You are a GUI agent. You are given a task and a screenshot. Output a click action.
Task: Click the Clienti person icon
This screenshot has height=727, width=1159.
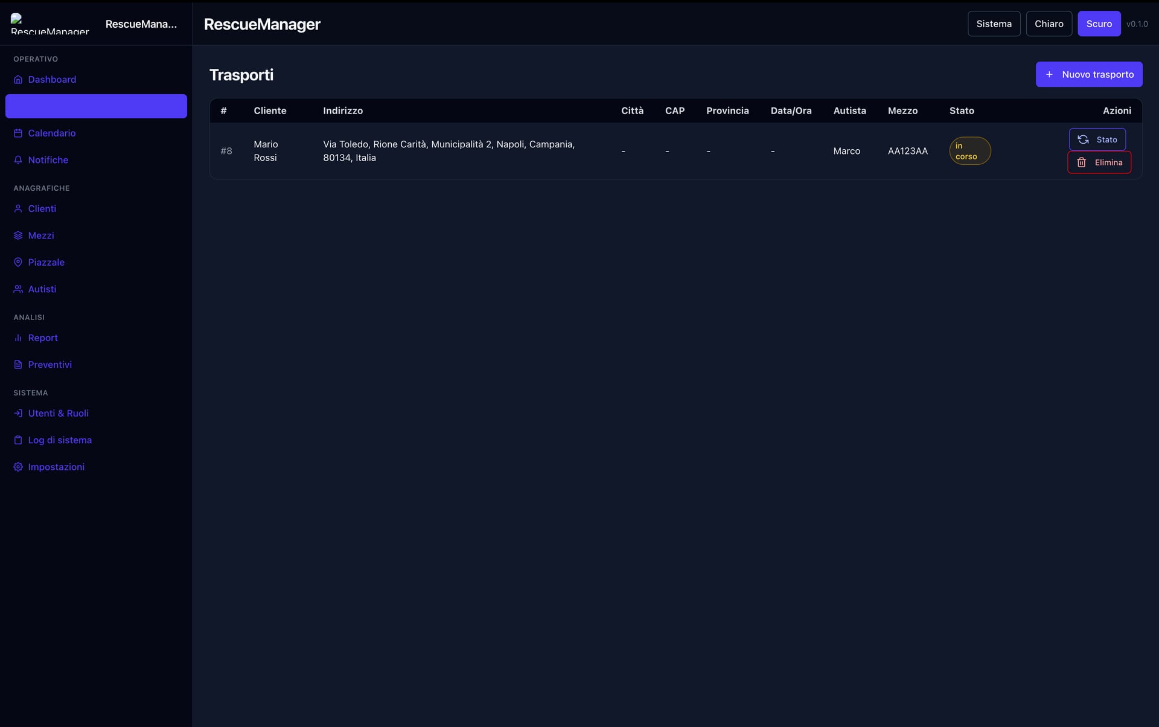coord(18,209)
